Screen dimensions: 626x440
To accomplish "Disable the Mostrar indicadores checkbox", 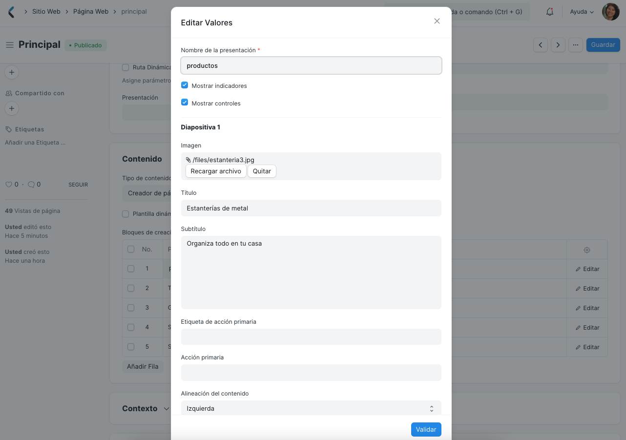I will click(184, 84).
